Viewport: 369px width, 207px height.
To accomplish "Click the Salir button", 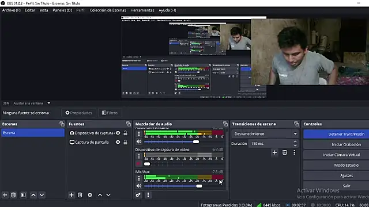I will click(x=336, y=186).
